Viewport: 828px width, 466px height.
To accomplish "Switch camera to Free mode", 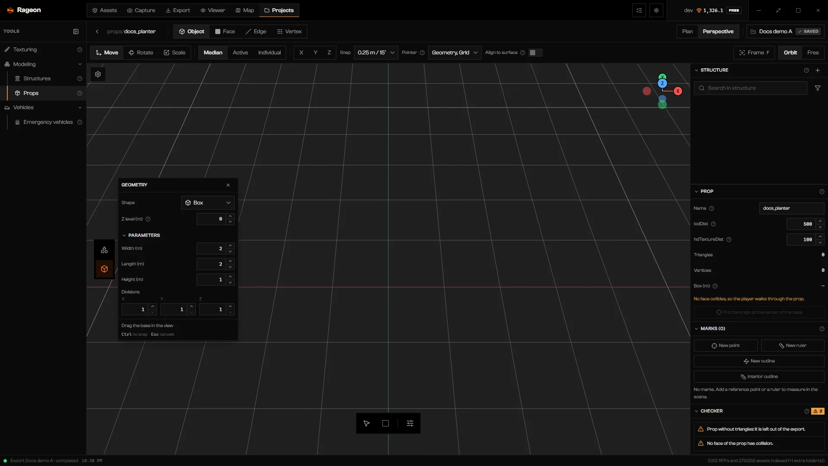I will coord(813,53).
